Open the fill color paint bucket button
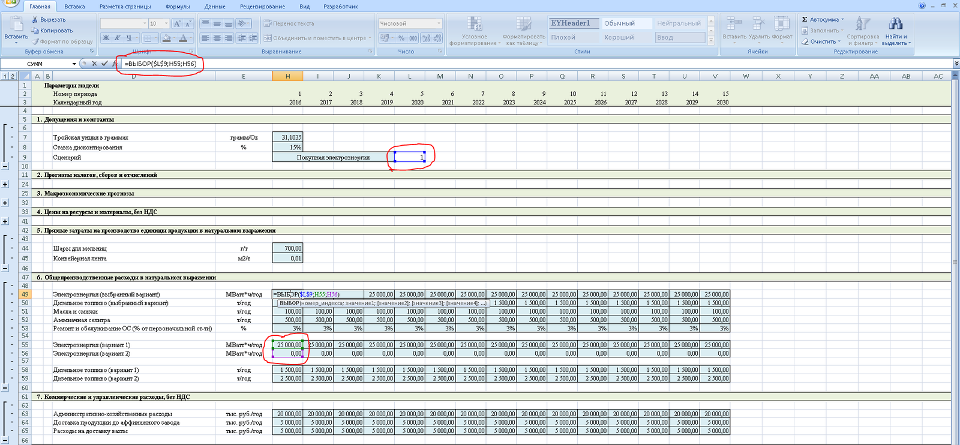Image resolution: width=960 pixels, height=445 pixels. click(x=166, y=38)
